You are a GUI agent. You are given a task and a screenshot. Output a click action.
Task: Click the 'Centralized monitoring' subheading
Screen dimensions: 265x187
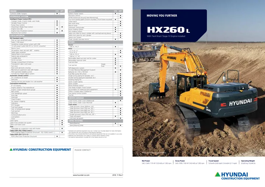18,83
